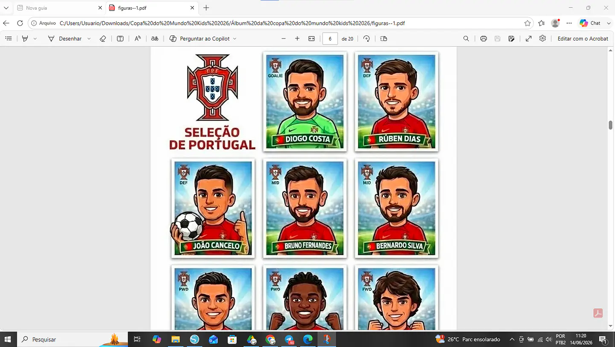Screen dimensions: 615x347
Task: Activate the Desenhar drawing tool
Action: pyautogui.click(x=64, y=38)
